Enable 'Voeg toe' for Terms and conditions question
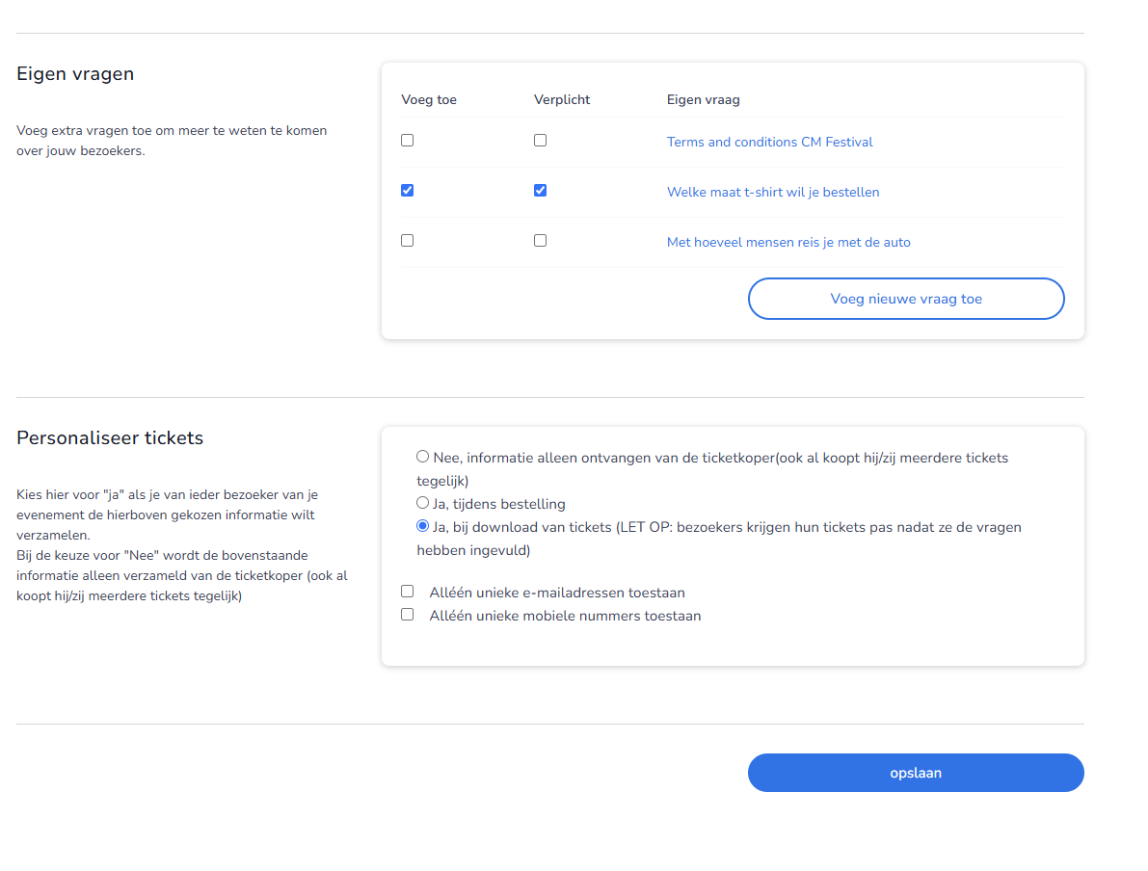This screenshot has width=1148, height=871. pyautogui.click(x=407, y=141)
